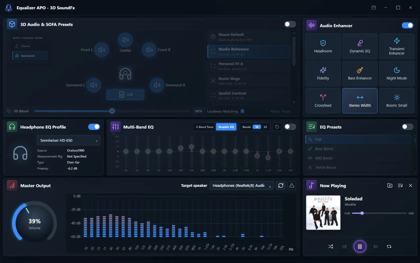Select the Flat EQ preset
Screen dimensions: 420x263
358,139
